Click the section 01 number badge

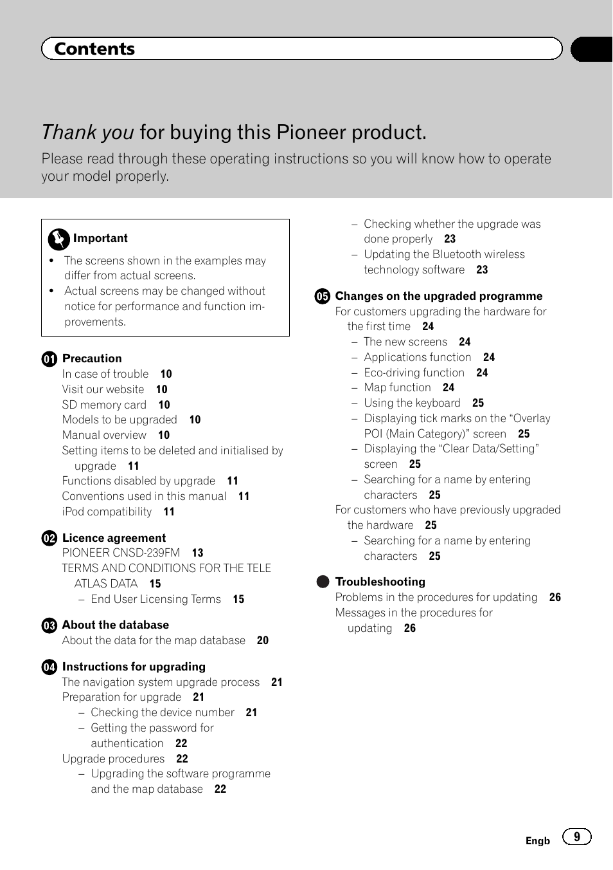[49, 359]
